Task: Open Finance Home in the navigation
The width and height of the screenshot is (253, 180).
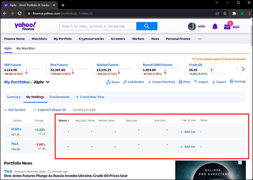Action: pos(15,39)
